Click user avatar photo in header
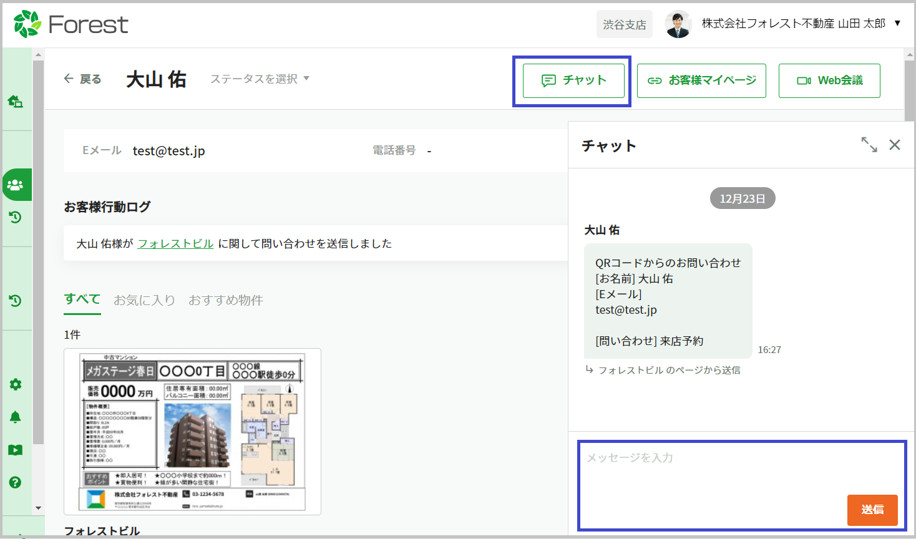916x539 pixels. (678, 24)
